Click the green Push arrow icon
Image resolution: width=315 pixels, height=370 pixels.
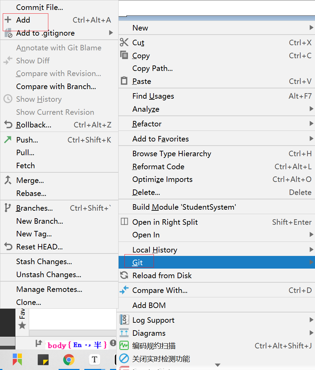tap(8, 140)
